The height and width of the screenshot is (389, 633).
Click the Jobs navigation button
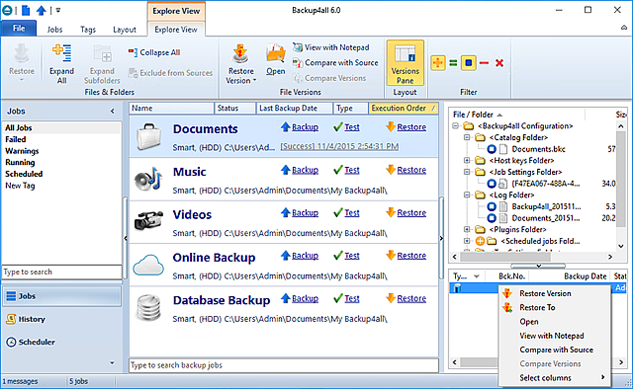pyautogui.click(x=62, y=296)
